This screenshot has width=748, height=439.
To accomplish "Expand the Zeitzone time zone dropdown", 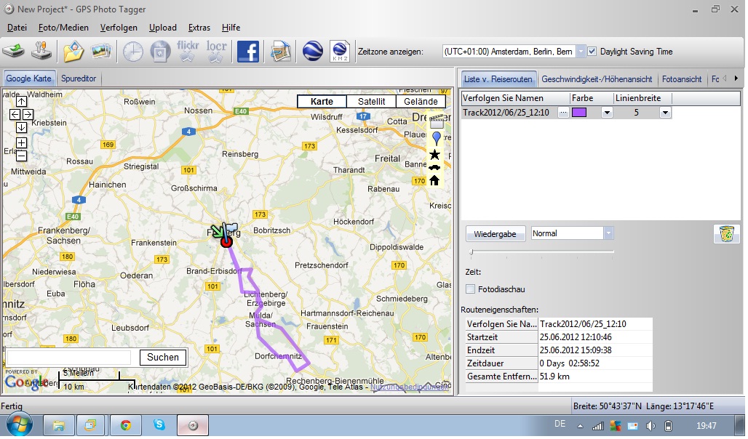I will pyautogui.click(x=581, y=52).
